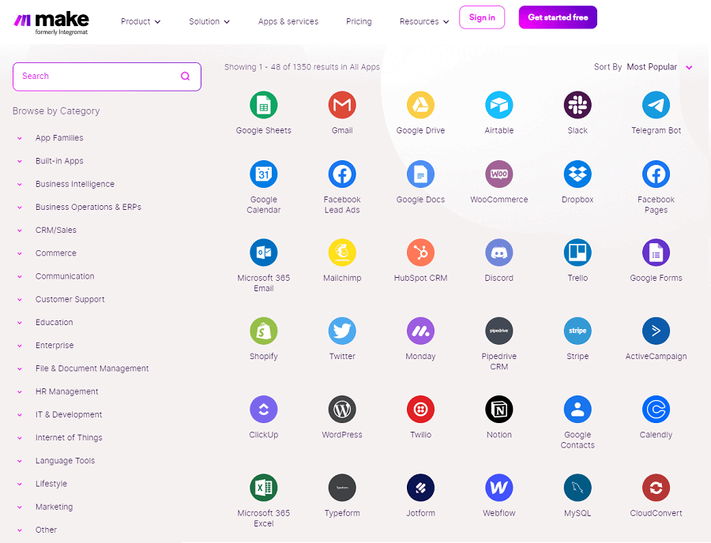711x543 pixels.
Task: Select the Slack integration icon
Action: 577,105
